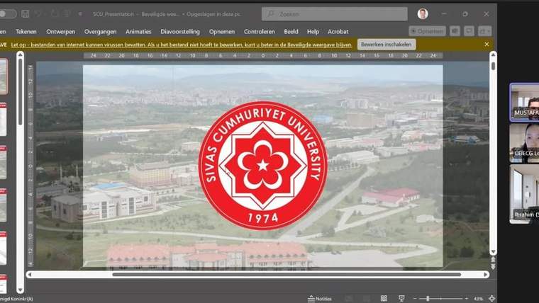Open the Diavoorstelling tab
The height and width of the screenshot is (303, 539).
click(x=179, y=32)
